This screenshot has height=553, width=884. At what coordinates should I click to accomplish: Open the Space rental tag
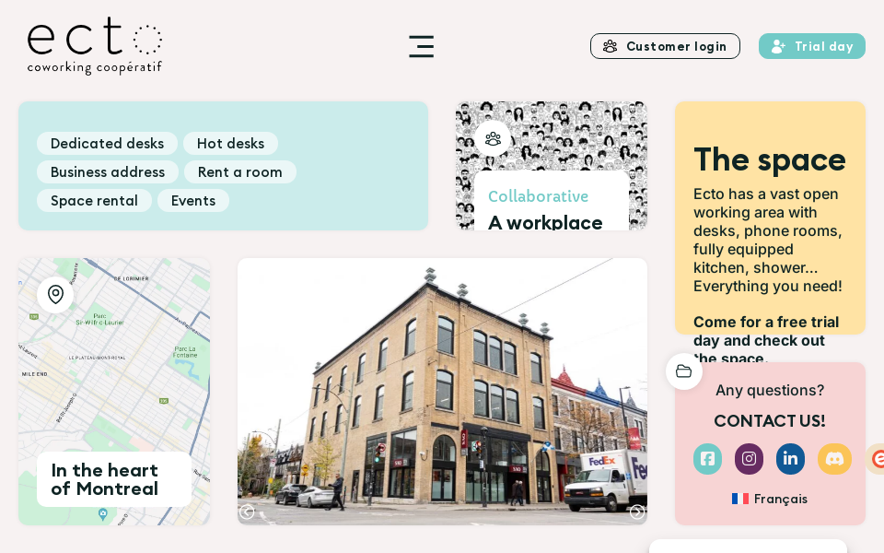94,201
